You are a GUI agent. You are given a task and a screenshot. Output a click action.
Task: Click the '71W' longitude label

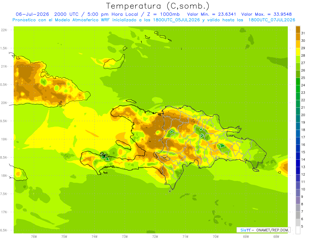185,236
